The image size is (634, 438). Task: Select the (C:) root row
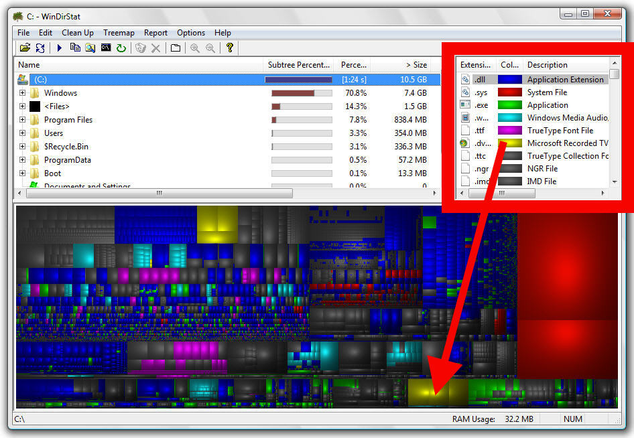pos(229,80)
